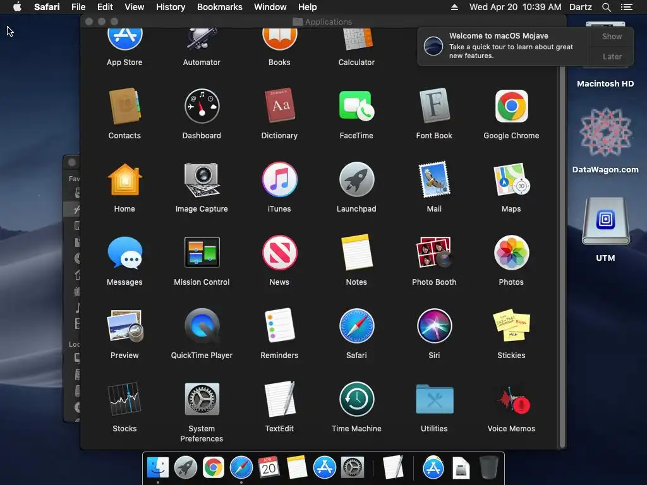Image resolution: width=647 pixels, height=485 pixels.
Task: Select the Time Machine app
Action: click(x=356, y=400)
